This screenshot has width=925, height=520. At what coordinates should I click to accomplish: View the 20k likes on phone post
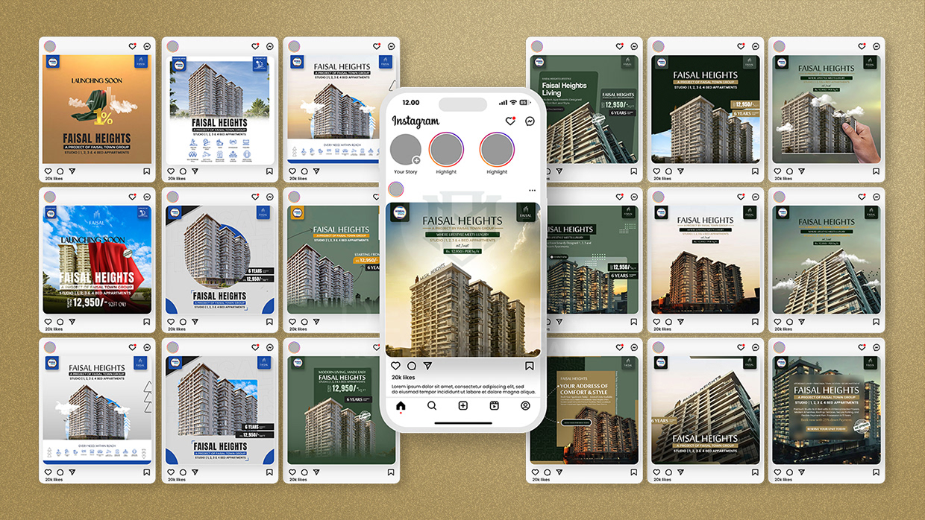pyautogui.click(x=404, y=378)
